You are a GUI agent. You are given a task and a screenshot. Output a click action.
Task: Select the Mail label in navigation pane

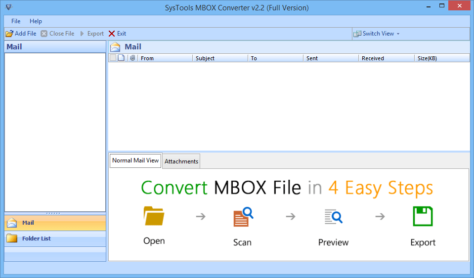click(x=28, y=223)
